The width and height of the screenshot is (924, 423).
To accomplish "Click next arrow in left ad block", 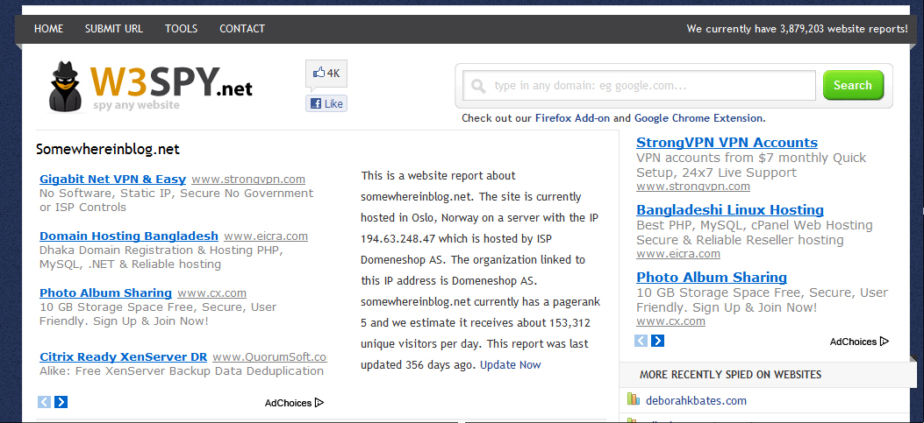I will click(x=61, y=402).
